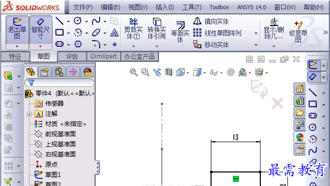Select the Sketch Fillet tool
The image size is (330, 186).
tap(96, 44)
